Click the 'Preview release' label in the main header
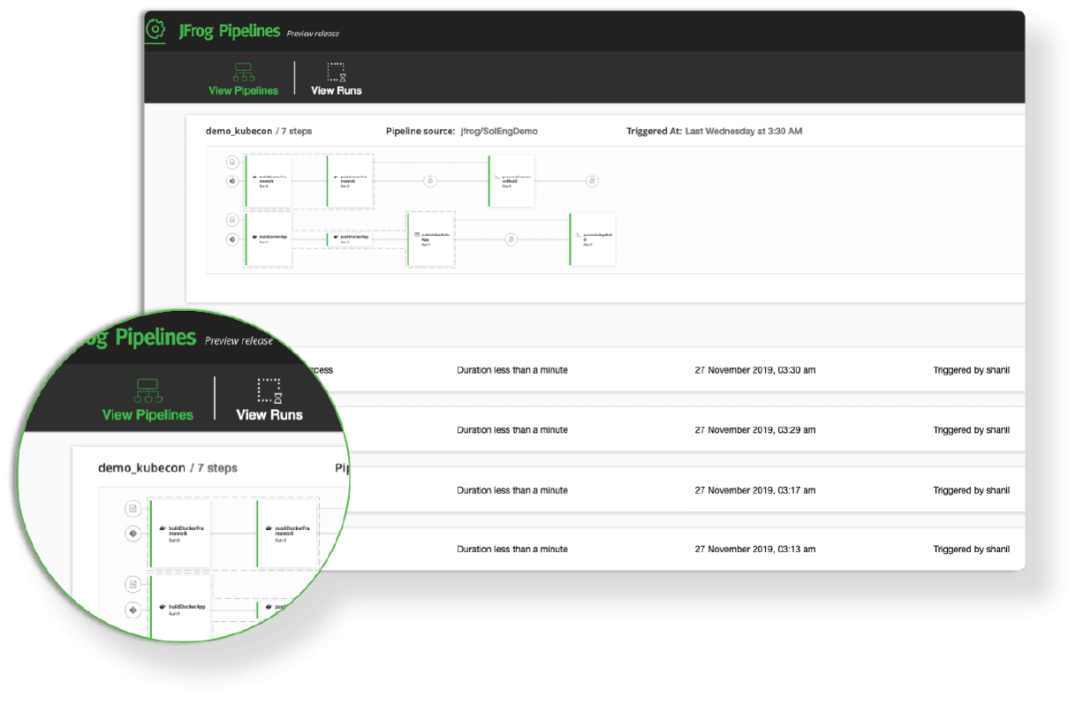 coord(313,34)
